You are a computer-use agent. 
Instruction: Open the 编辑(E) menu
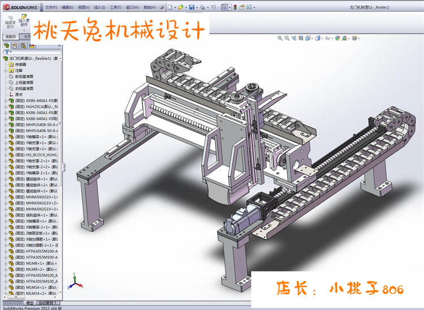pyautogui.click(x=67, y=7)
